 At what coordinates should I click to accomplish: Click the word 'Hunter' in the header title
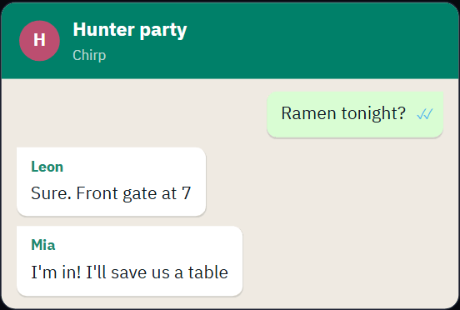103,29
